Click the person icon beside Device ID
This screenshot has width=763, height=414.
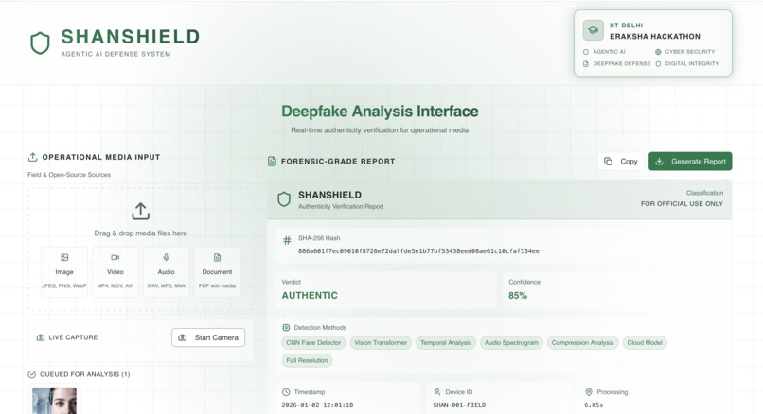click(437, 391)
